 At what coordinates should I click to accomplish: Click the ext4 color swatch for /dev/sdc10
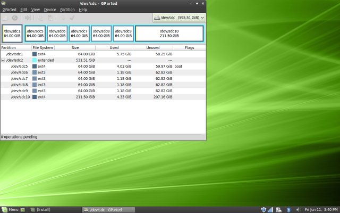pyautogui.click(x=35, y=97)
